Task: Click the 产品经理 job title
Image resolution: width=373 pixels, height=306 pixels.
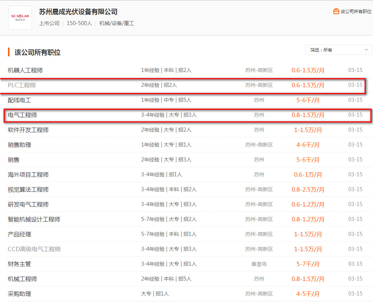Action: pos(20,234)
